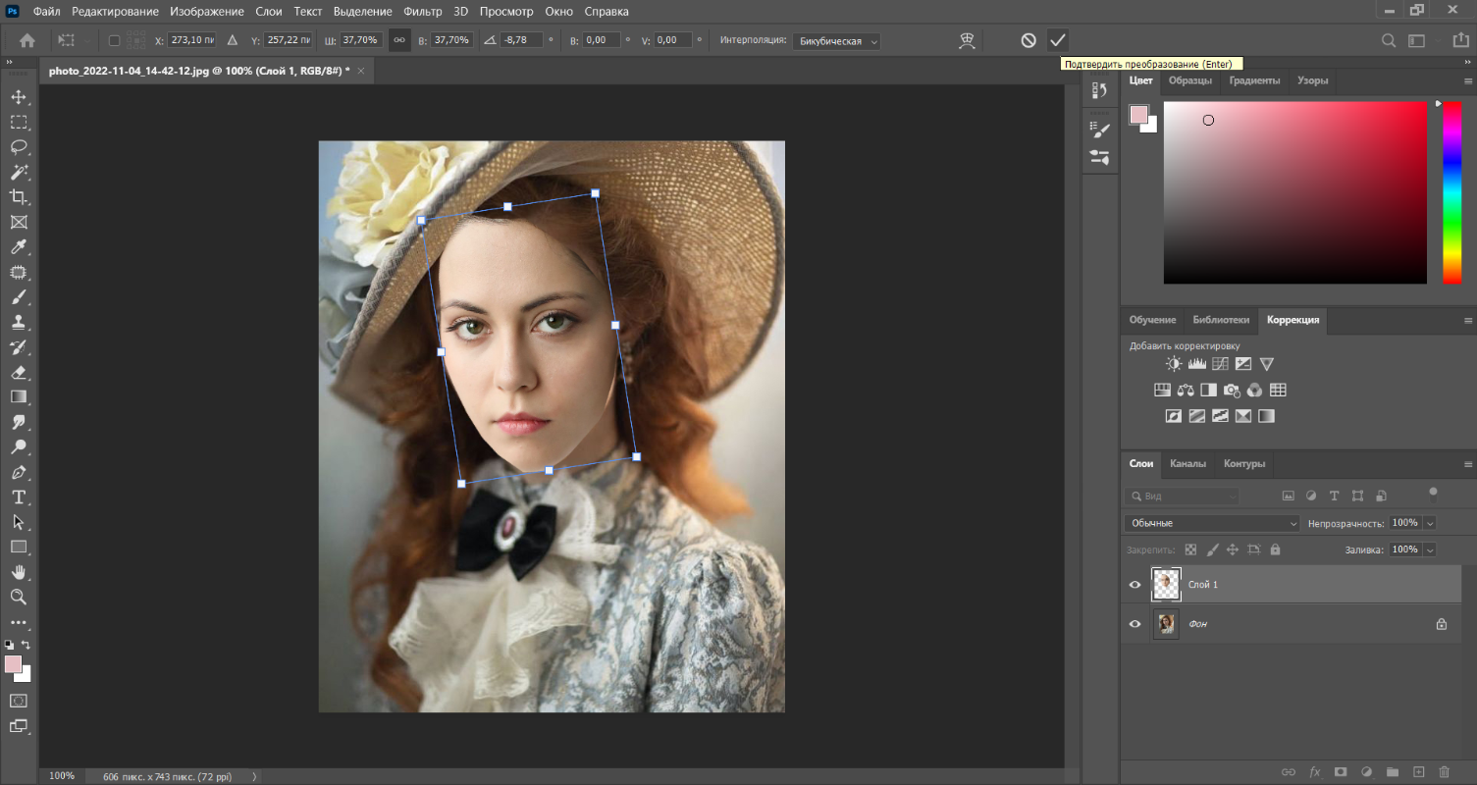1477x785 pixels.
Task: Open the Фильтр menu
Action: click(x=423, y=12)
